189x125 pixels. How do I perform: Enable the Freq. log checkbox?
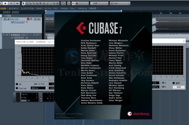pos(17,88)
